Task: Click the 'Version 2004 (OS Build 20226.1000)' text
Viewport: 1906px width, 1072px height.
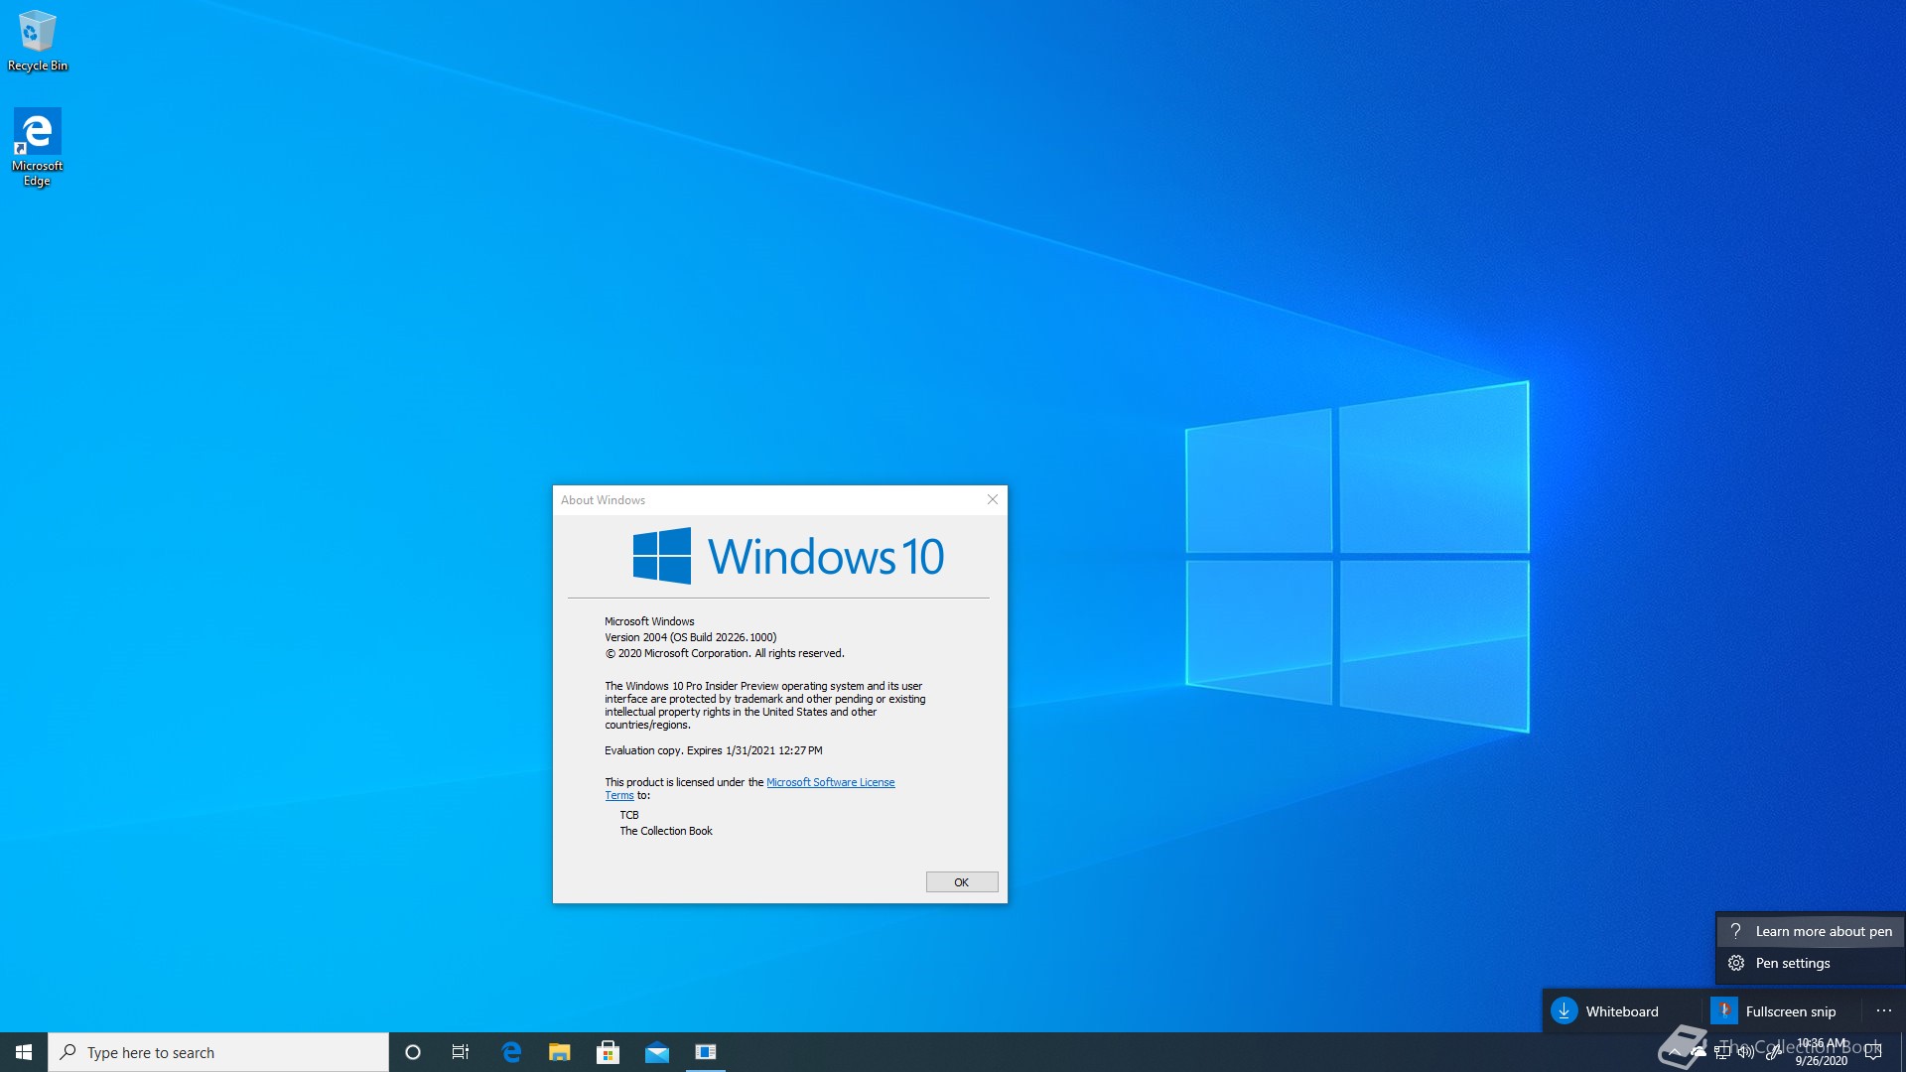Action: pyautogui.click(x=691, y=637)
